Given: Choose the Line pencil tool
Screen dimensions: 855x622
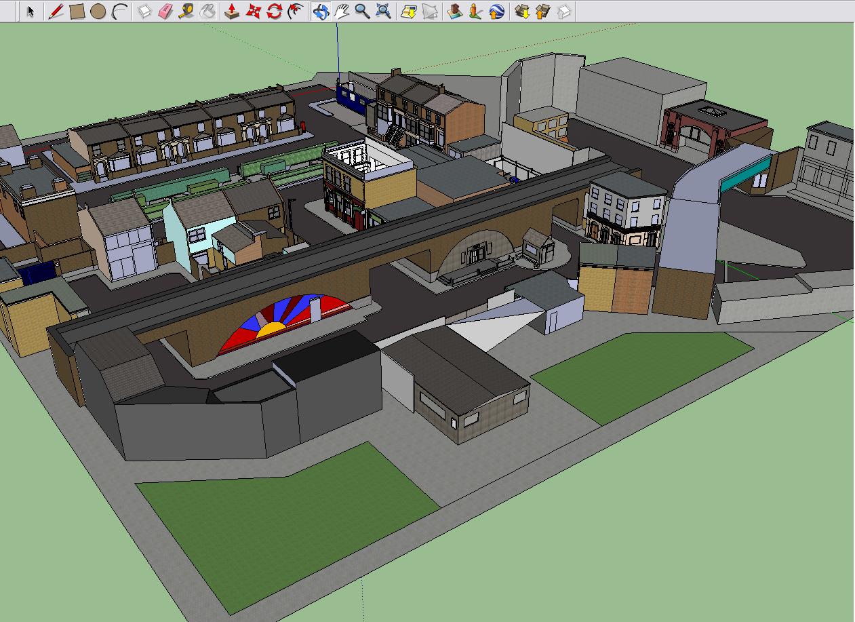Looking at the screenshot, I should click(56, 12).
